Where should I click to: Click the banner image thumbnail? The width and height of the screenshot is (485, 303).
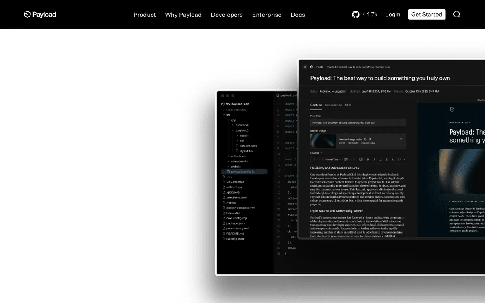click(x=323, y=141)
